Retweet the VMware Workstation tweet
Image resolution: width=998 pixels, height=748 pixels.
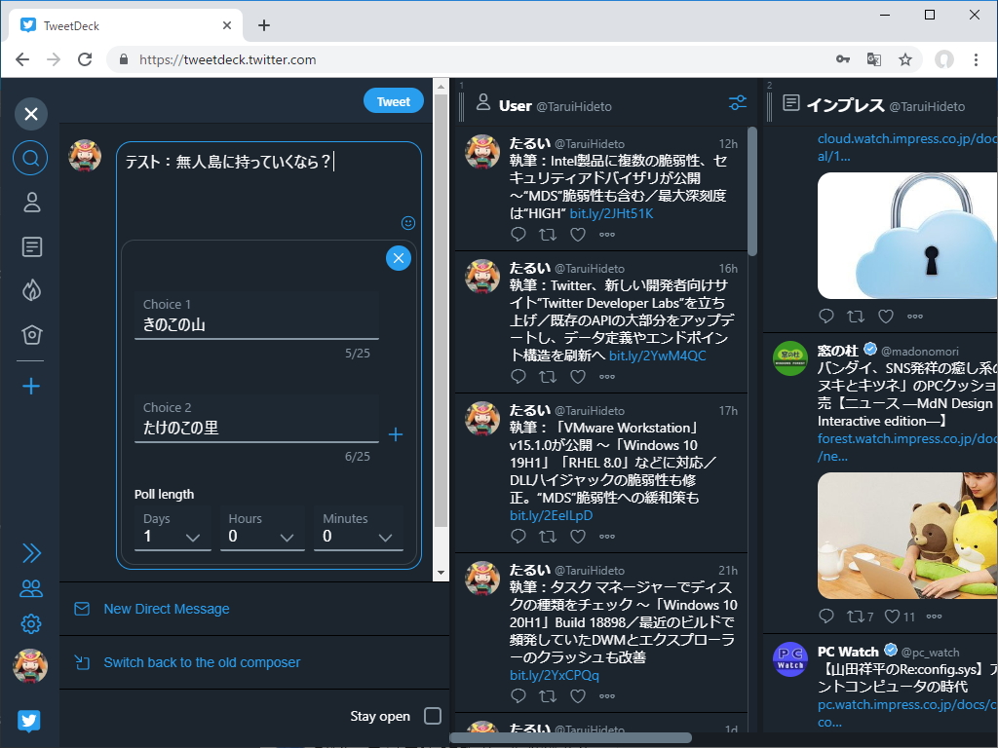[x=548, y=537]
